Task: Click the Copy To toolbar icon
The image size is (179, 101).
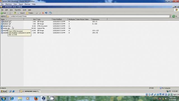Action: click(40, 13)
